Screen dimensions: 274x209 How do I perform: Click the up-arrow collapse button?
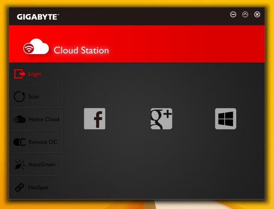pos(245,14)
